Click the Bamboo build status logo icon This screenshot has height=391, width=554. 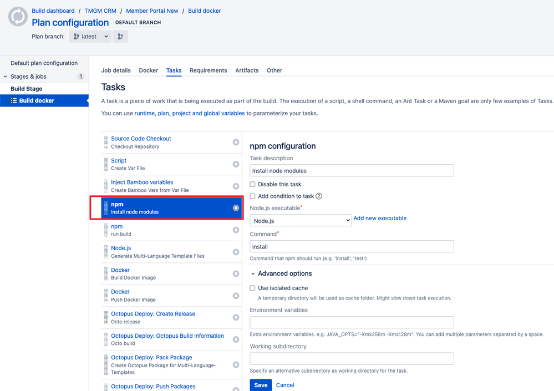click(x=18, y=16)
